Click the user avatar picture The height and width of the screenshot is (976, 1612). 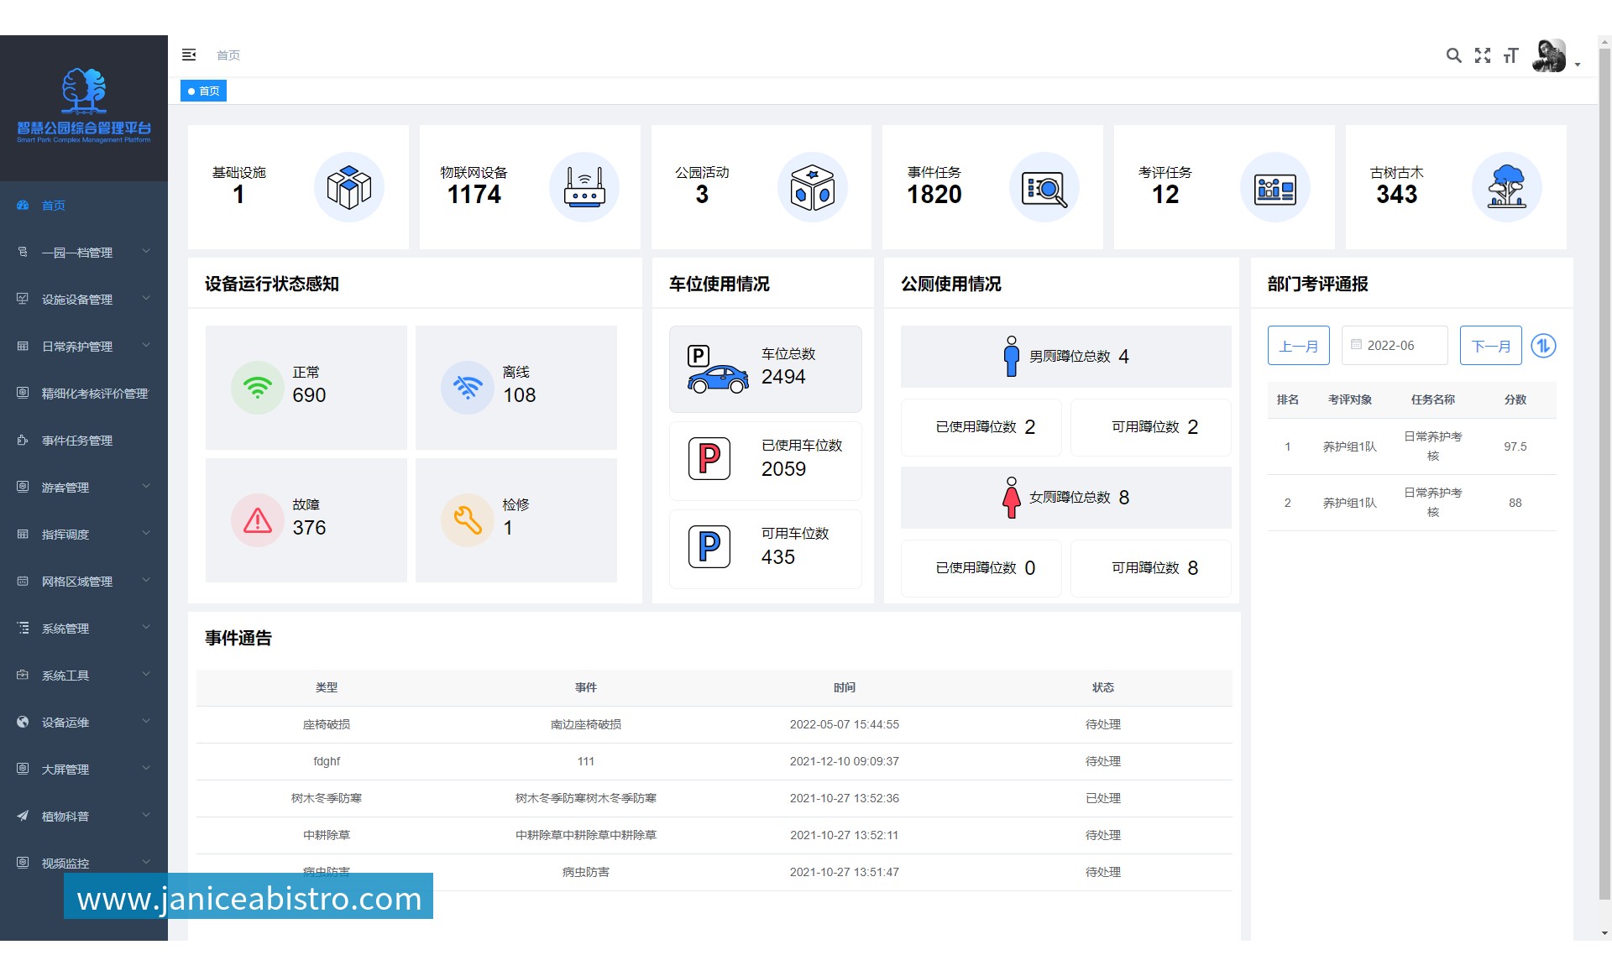(x=1549, y=55)
